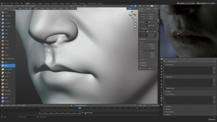Toggle Lock To 3D Cursor checkbox

coord(147,34)
